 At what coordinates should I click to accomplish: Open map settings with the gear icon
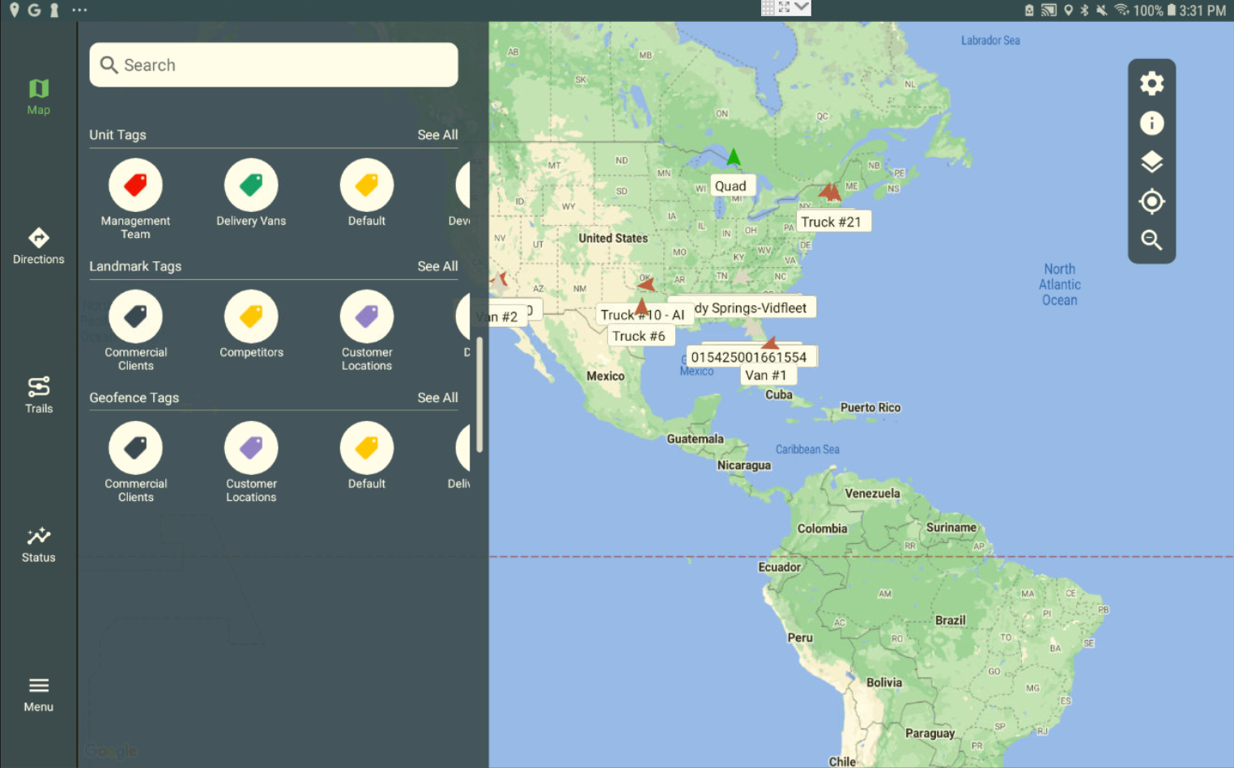1151,83
